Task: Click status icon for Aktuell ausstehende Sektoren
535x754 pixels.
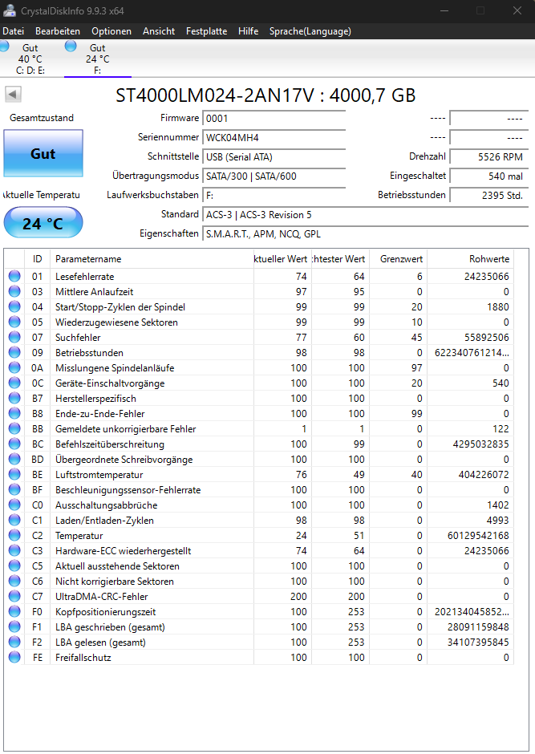Action: 14,565
